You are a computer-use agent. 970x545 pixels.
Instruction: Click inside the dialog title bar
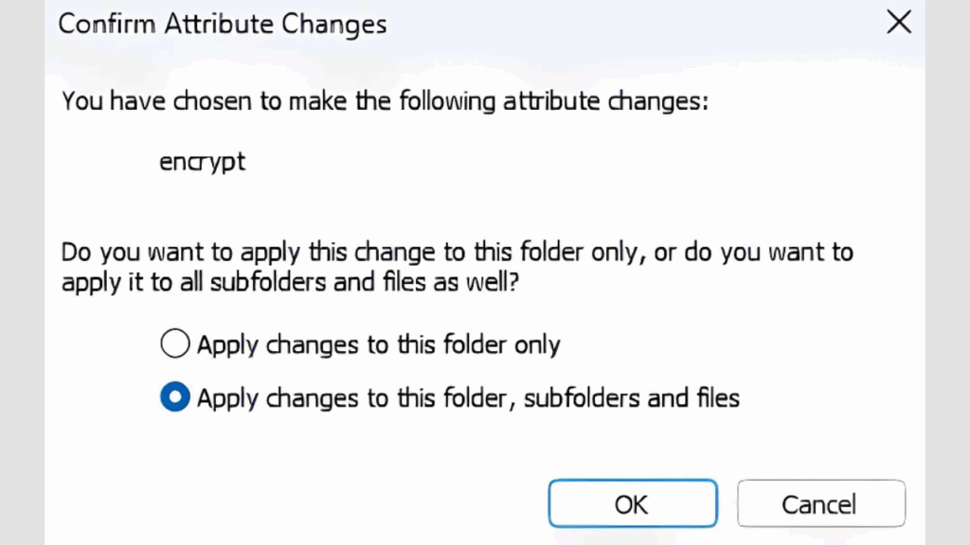(x=474, y=24)
